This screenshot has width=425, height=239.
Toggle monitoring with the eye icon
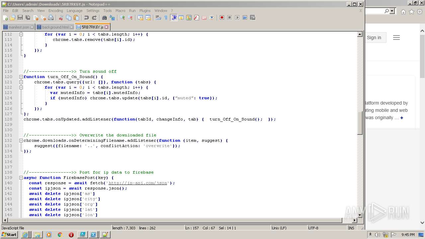pos(212,18)
